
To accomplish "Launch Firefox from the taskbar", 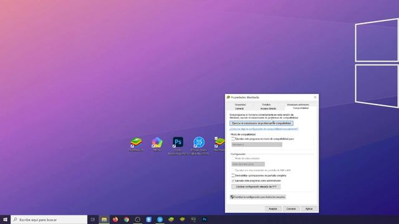I will click(115, 220).
